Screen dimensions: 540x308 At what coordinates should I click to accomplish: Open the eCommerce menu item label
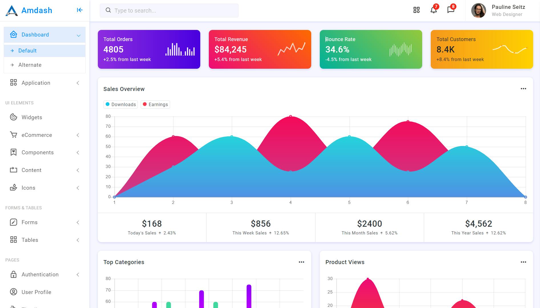37,135
